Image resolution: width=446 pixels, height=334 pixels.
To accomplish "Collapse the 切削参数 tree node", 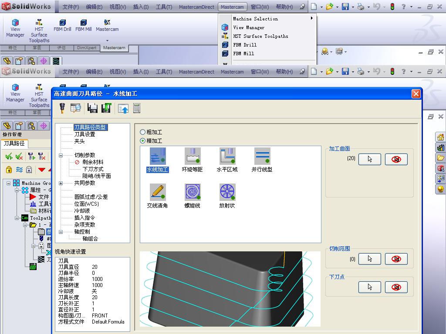I will click(61, 155).
